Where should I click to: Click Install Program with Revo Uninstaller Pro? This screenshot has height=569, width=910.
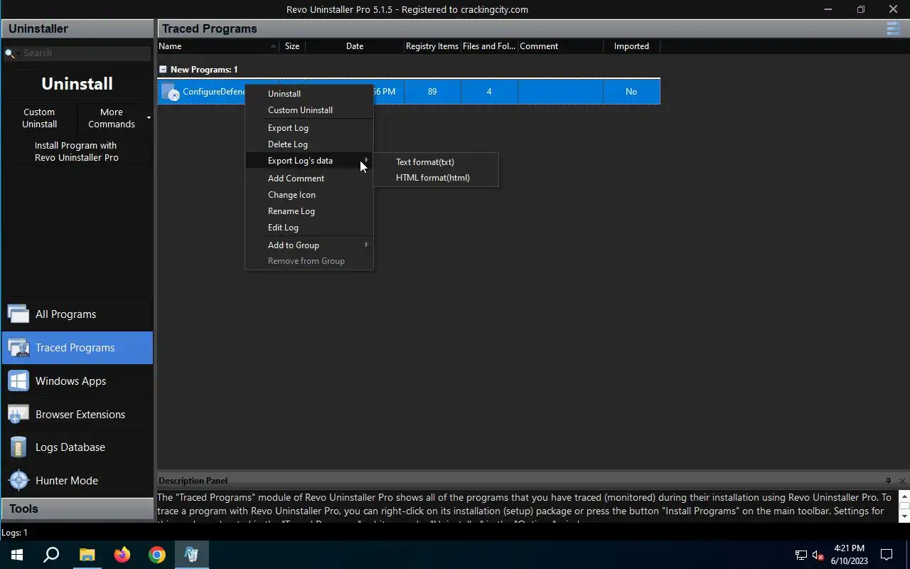pos(77,151)
